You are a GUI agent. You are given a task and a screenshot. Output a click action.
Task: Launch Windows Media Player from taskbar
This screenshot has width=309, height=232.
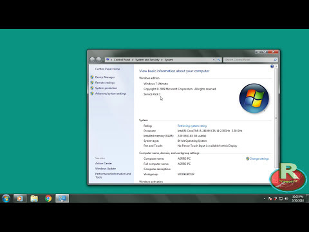coord(20,198)
